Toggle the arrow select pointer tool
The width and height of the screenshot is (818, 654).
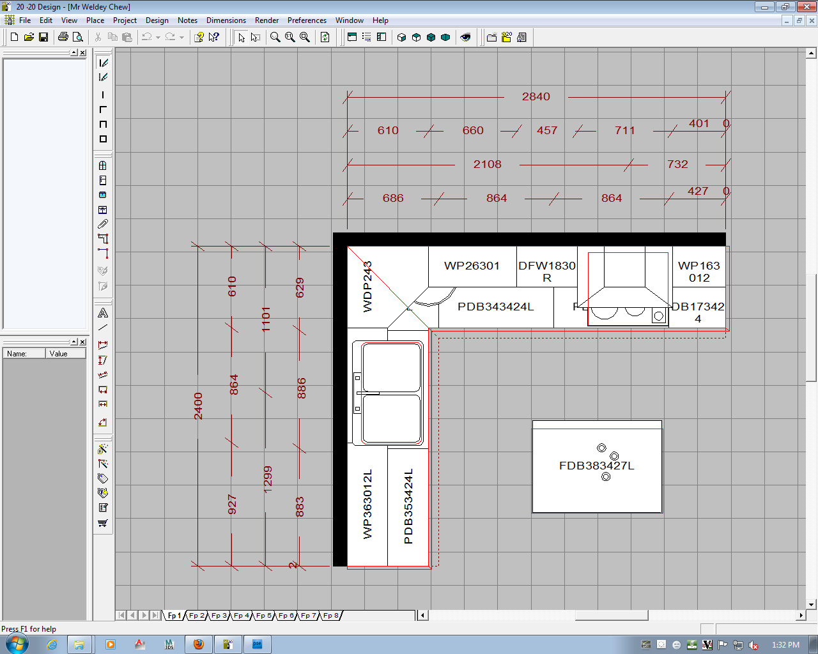(241, 37)
